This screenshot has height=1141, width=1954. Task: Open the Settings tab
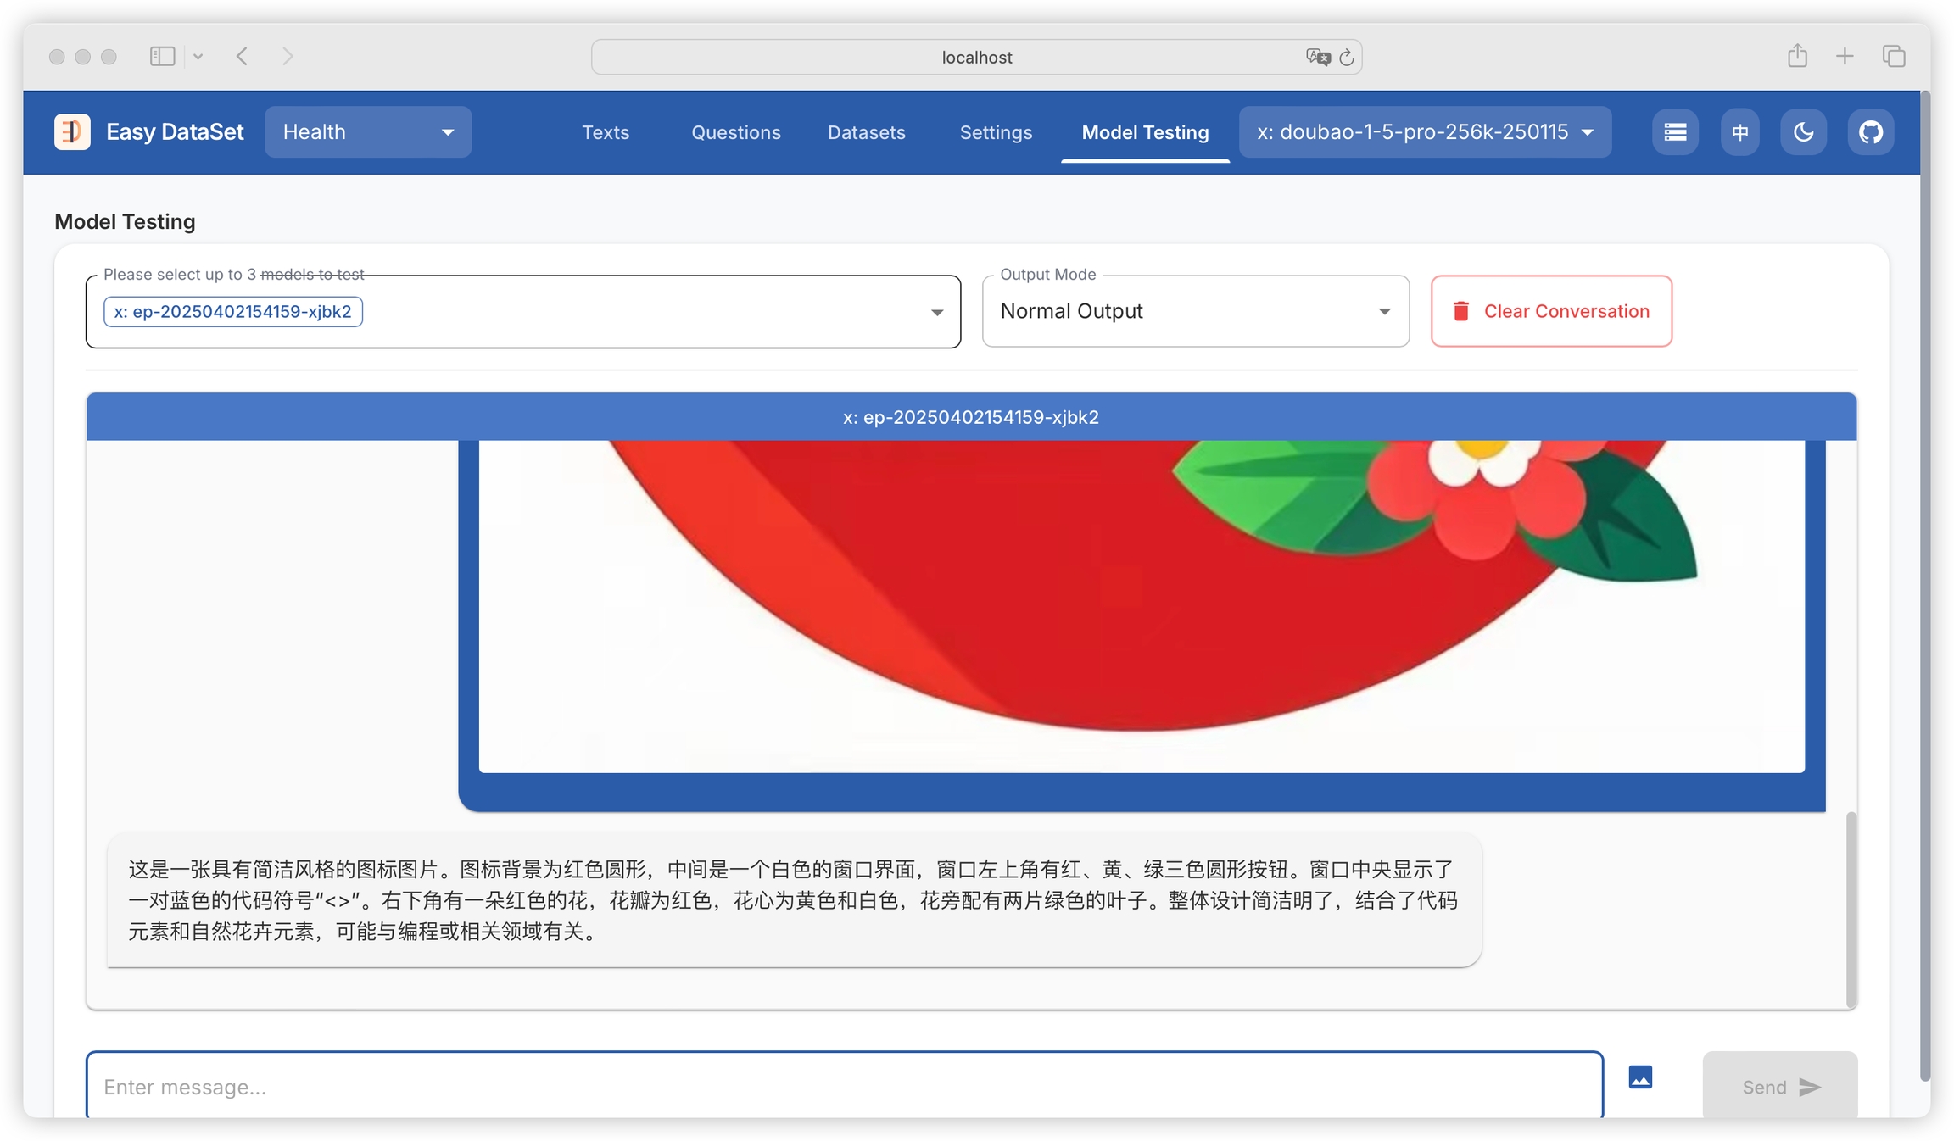[996, 132]
